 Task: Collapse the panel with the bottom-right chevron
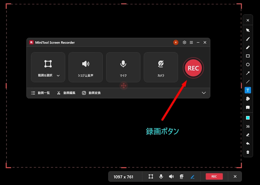204,93
